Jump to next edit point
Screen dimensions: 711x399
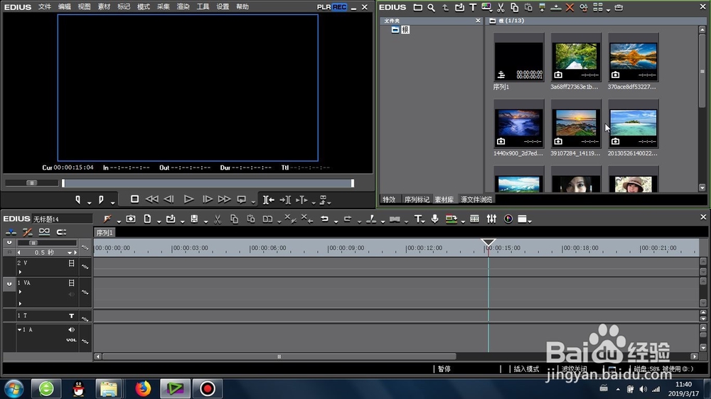[x=285, y=199]
